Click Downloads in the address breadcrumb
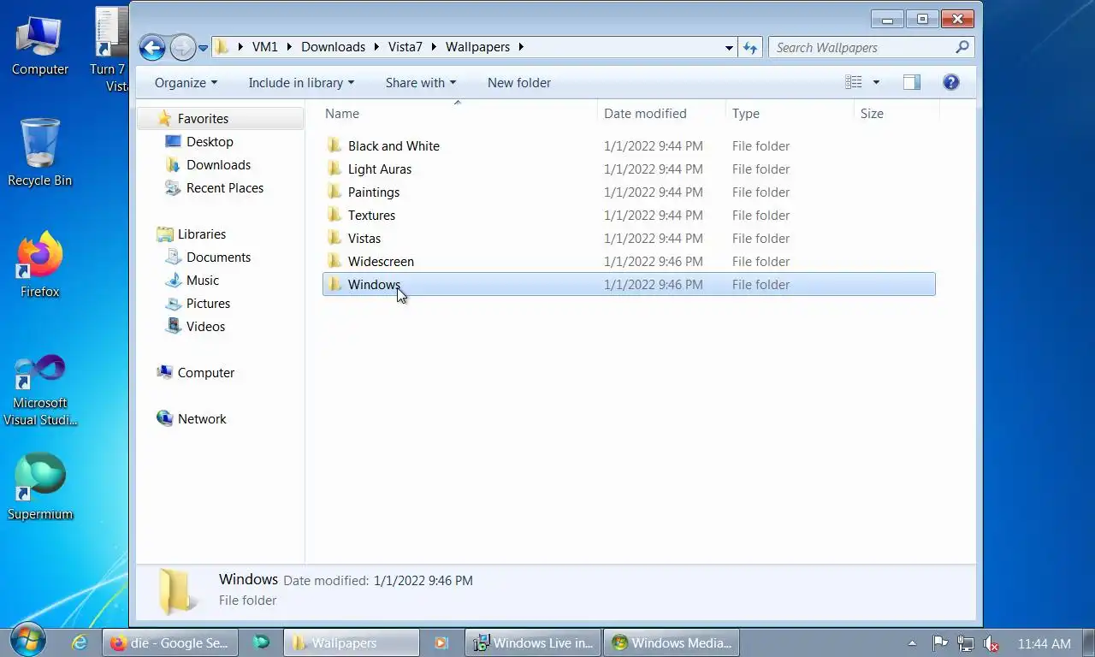 (x=333, y=47)
